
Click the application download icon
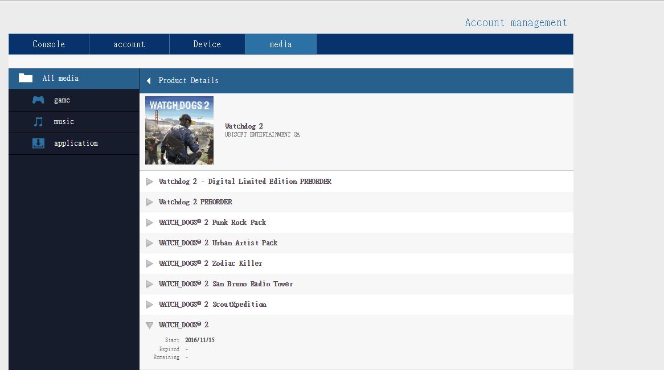(x=38, y=143)
